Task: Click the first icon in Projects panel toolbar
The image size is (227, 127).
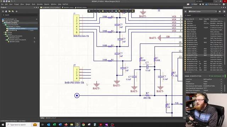Action: tap(3, 11)
